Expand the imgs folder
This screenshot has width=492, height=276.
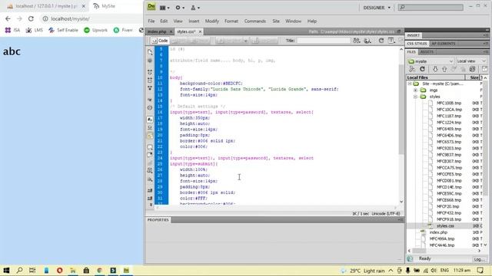click(415, 90)
